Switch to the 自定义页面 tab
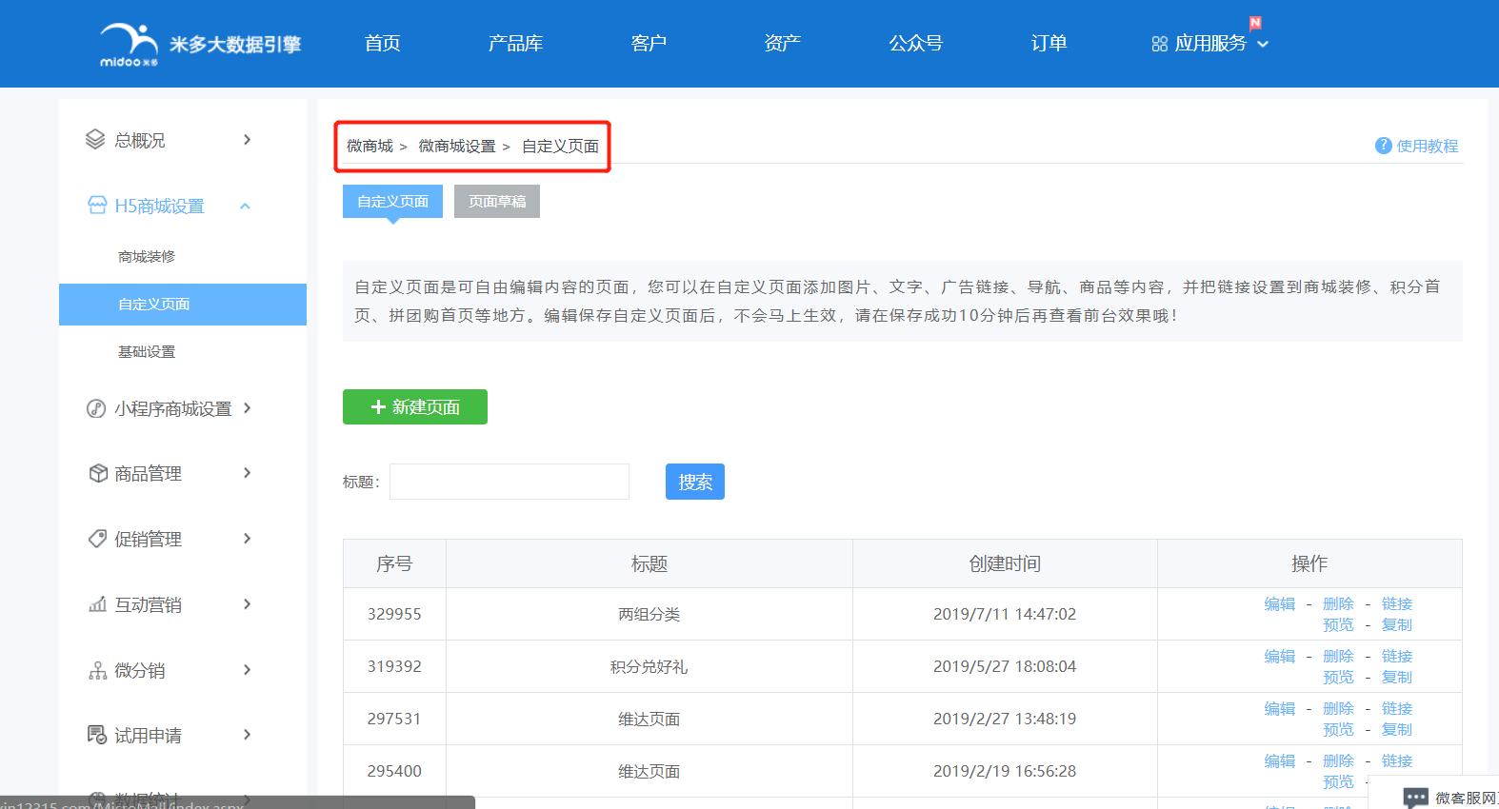This screenshot has height=809, width=1499. pyautogui.click(x=392, y=201)
